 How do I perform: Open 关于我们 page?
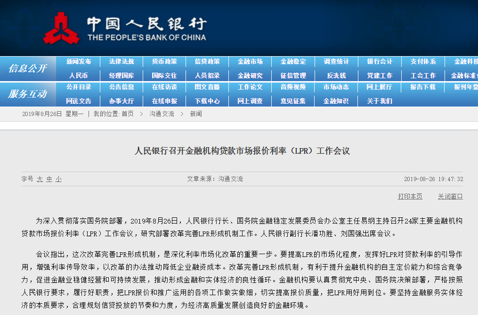(380, 101)
